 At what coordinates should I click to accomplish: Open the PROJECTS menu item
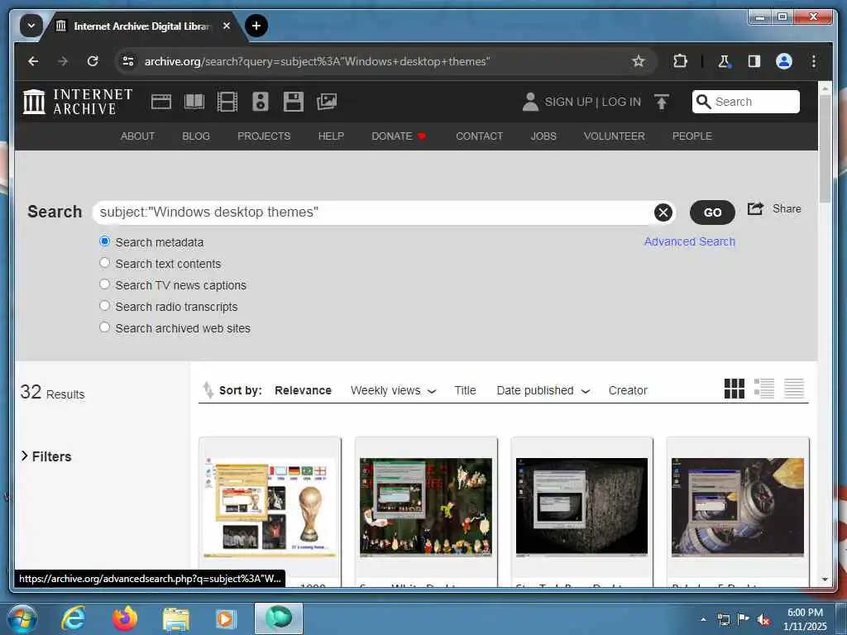tap(264, 136)
